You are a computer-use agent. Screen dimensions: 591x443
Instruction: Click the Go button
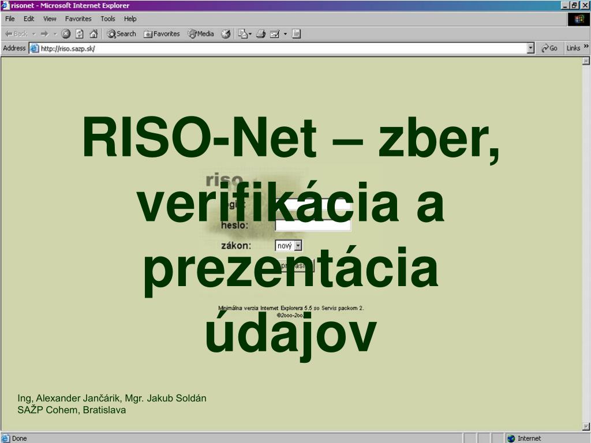pos(549,48)
